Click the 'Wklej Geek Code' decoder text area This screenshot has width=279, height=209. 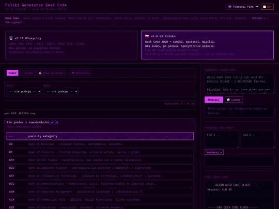pyautogui.click(x=240, y=84)
